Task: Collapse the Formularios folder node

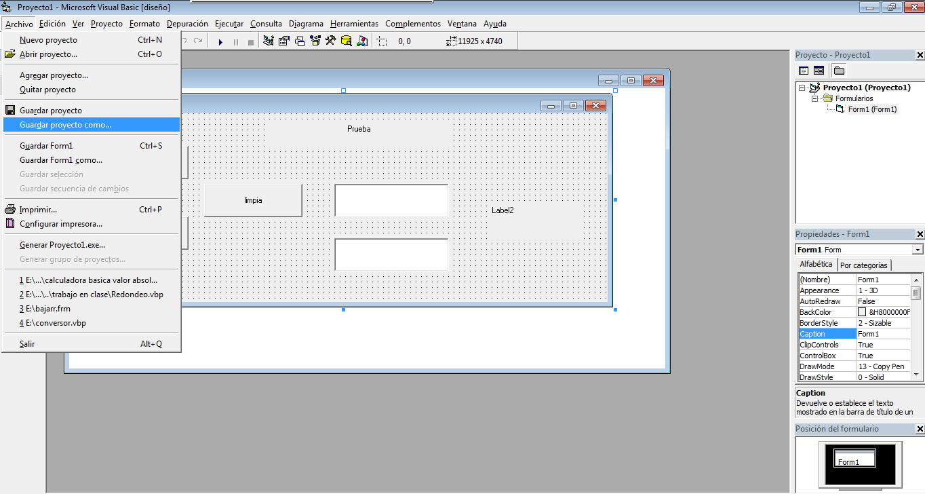Action: click(815, 98)
